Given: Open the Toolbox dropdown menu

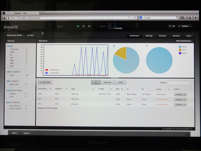Looking at the screenshot, I should 185,26.
